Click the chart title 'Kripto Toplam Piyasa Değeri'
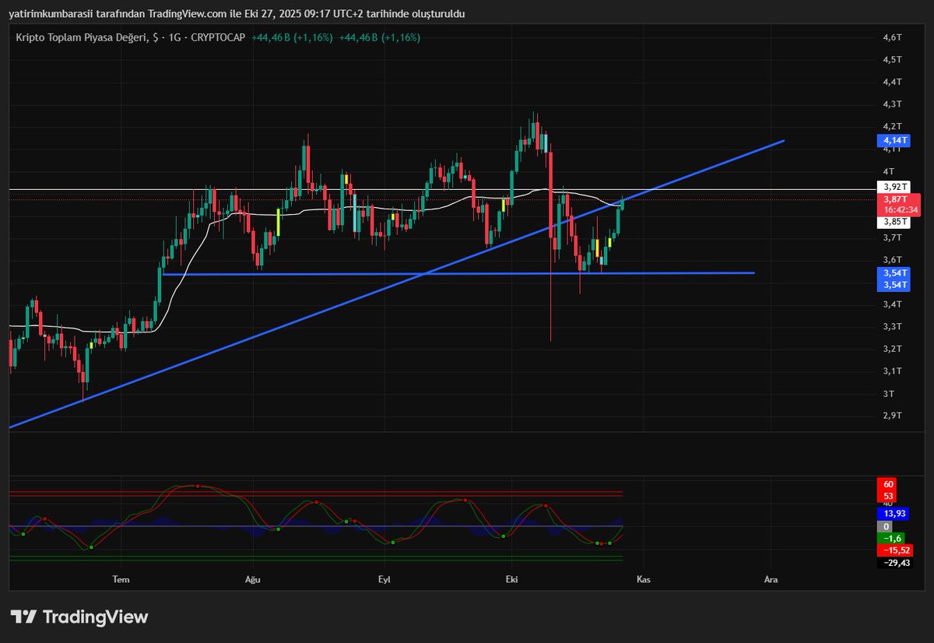 tap(83, 37)
